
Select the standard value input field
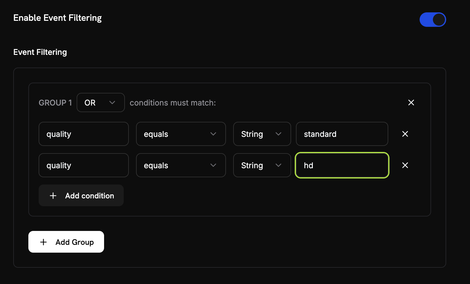pyautogui.click(x=342, y=134)
